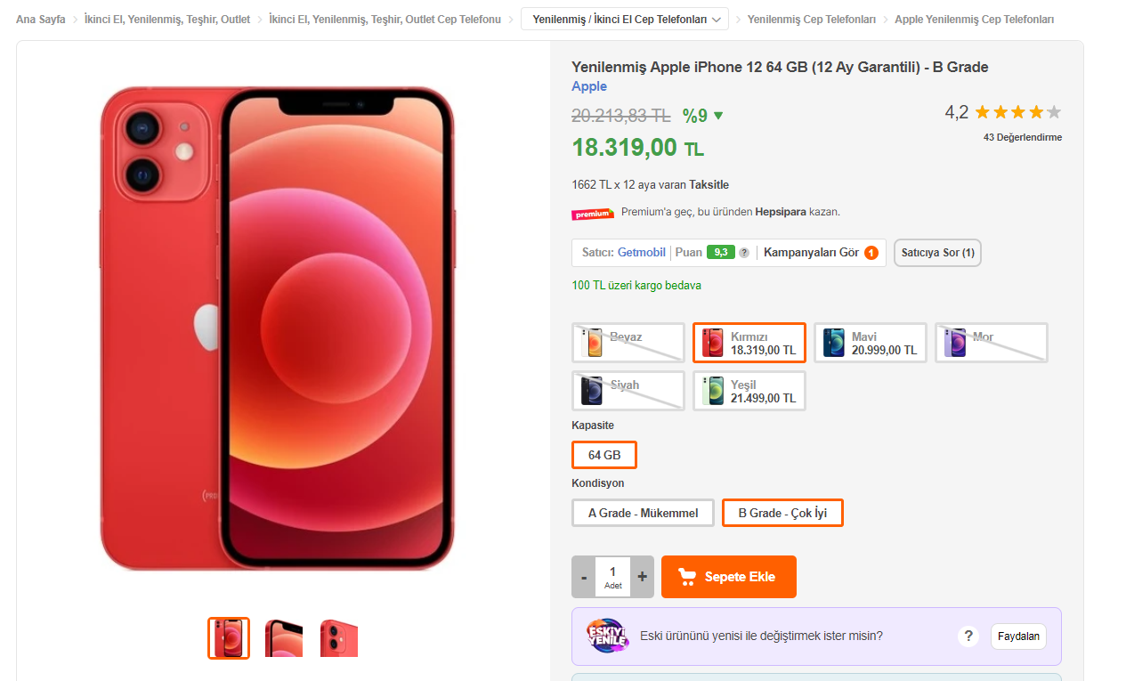Viewport: 1134px width, 681px height.
Task: Open Yenilenmiş / İkinci El Cep Telefonları dropdown
Action: pos(625,19)
